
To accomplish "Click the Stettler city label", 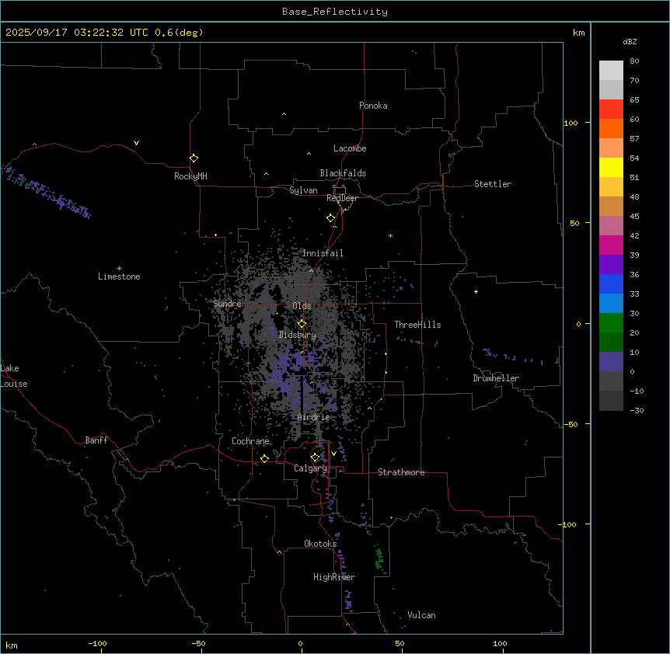I will (x=493, y=184).
